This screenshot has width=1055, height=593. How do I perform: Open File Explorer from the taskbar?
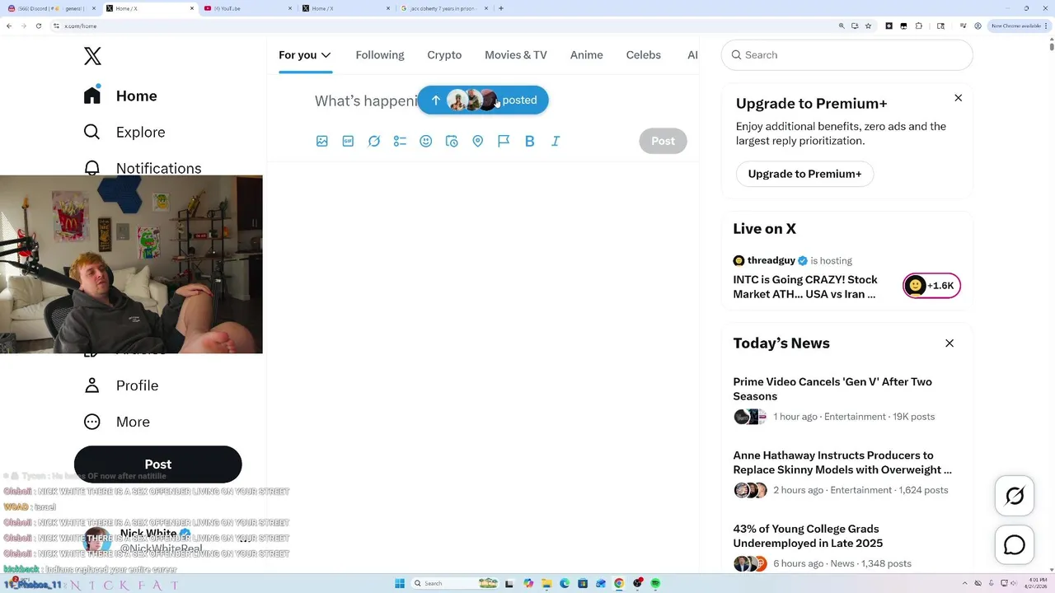tap(546, 583)
